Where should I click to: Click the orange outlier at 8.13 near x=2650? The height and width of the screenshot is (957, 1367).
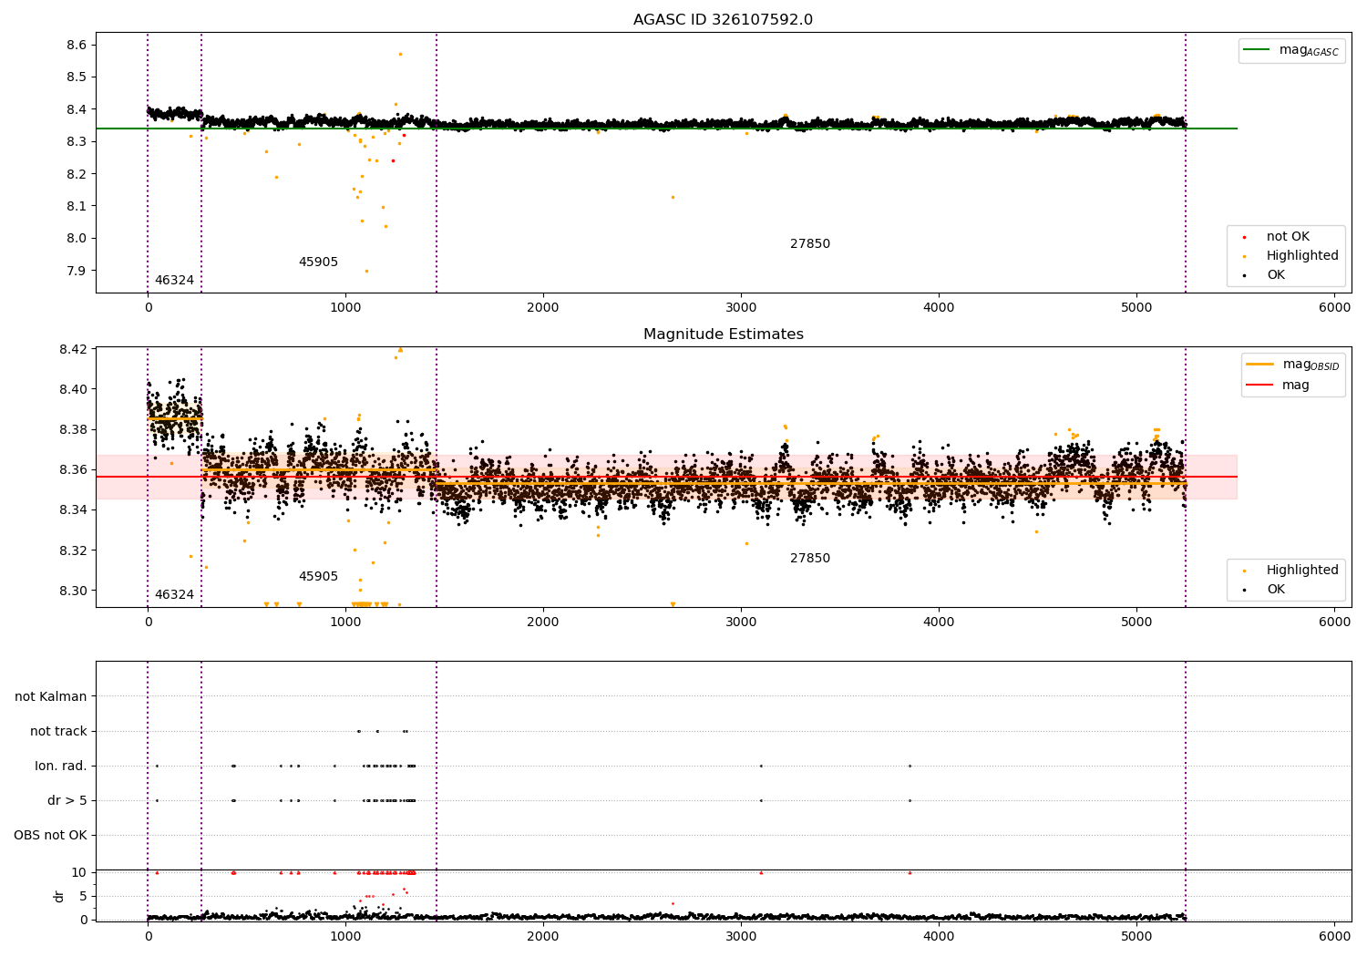[x=673, y=197]
